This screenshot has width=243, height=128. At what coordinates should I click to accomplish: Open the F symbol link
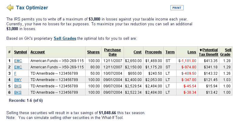pyautogui.click(x=15, y=73)
